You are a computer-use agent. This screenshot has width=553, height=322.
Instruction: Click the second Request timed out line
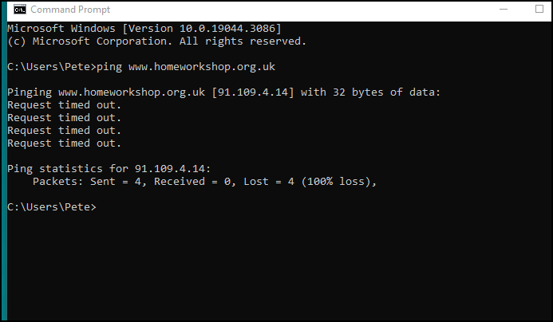click(64, 118)
